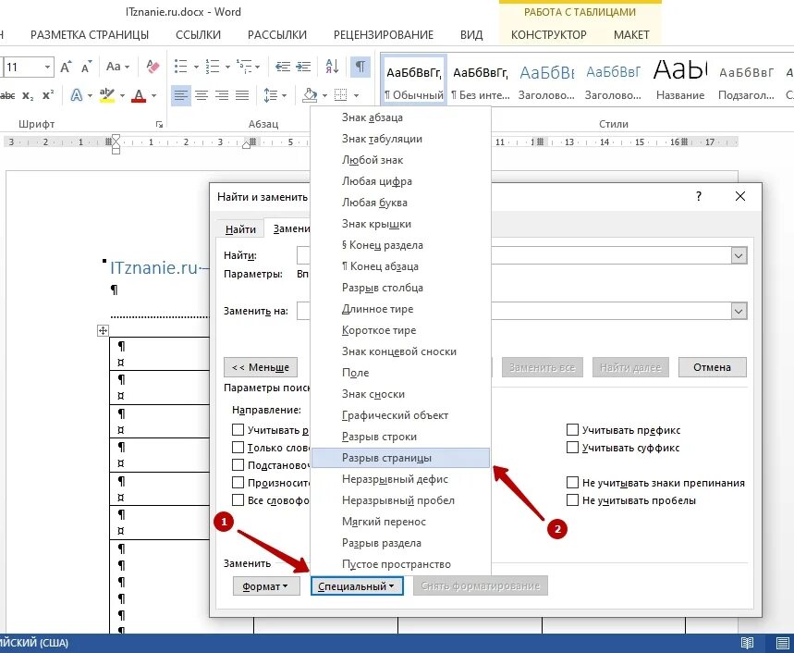Check the Учитывать префикс option

(x=572, y=430)
